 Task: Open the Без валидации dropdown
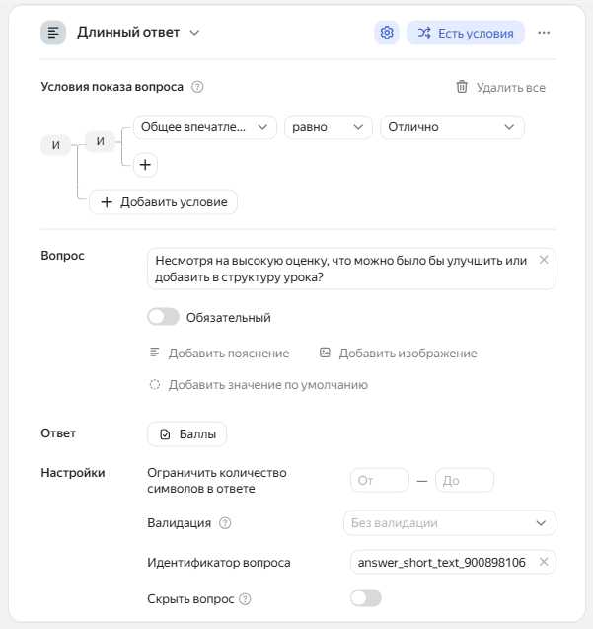[450, 523]
